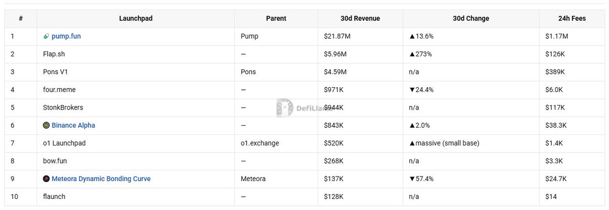This screenshot has width=609, height=210.
Task: Click the ▼24.4% change value
Action: (421, 90)
